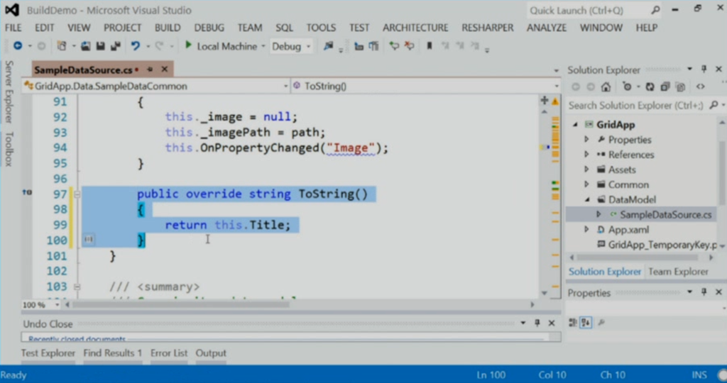Open the BUILD menu
The image size is (727, 383).
pos(168,28)
